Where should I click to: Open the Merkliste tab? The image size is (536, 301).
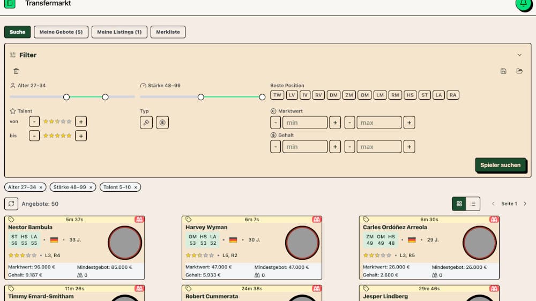pos(168,32)
